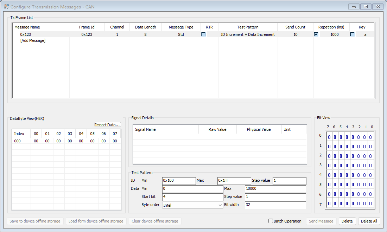Select the [Add Message] row
387x232 pixels.
(x=33, y=40)
